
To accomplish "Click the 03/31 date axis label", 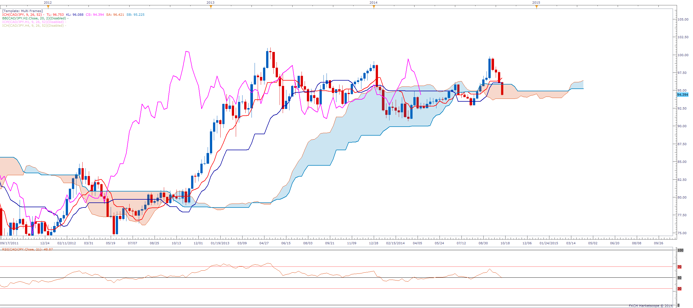I will click(89, 243).
